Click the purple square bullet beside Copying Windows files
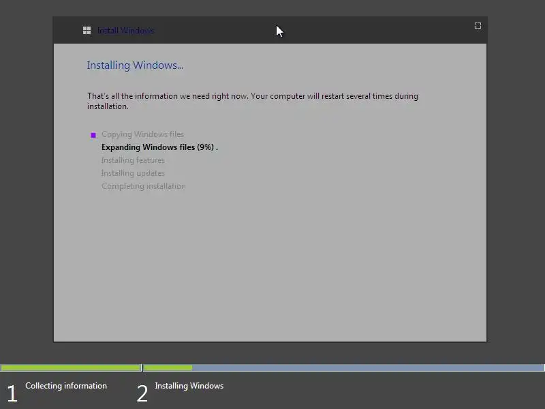This screenshot has width=545, height=409. 93,135
